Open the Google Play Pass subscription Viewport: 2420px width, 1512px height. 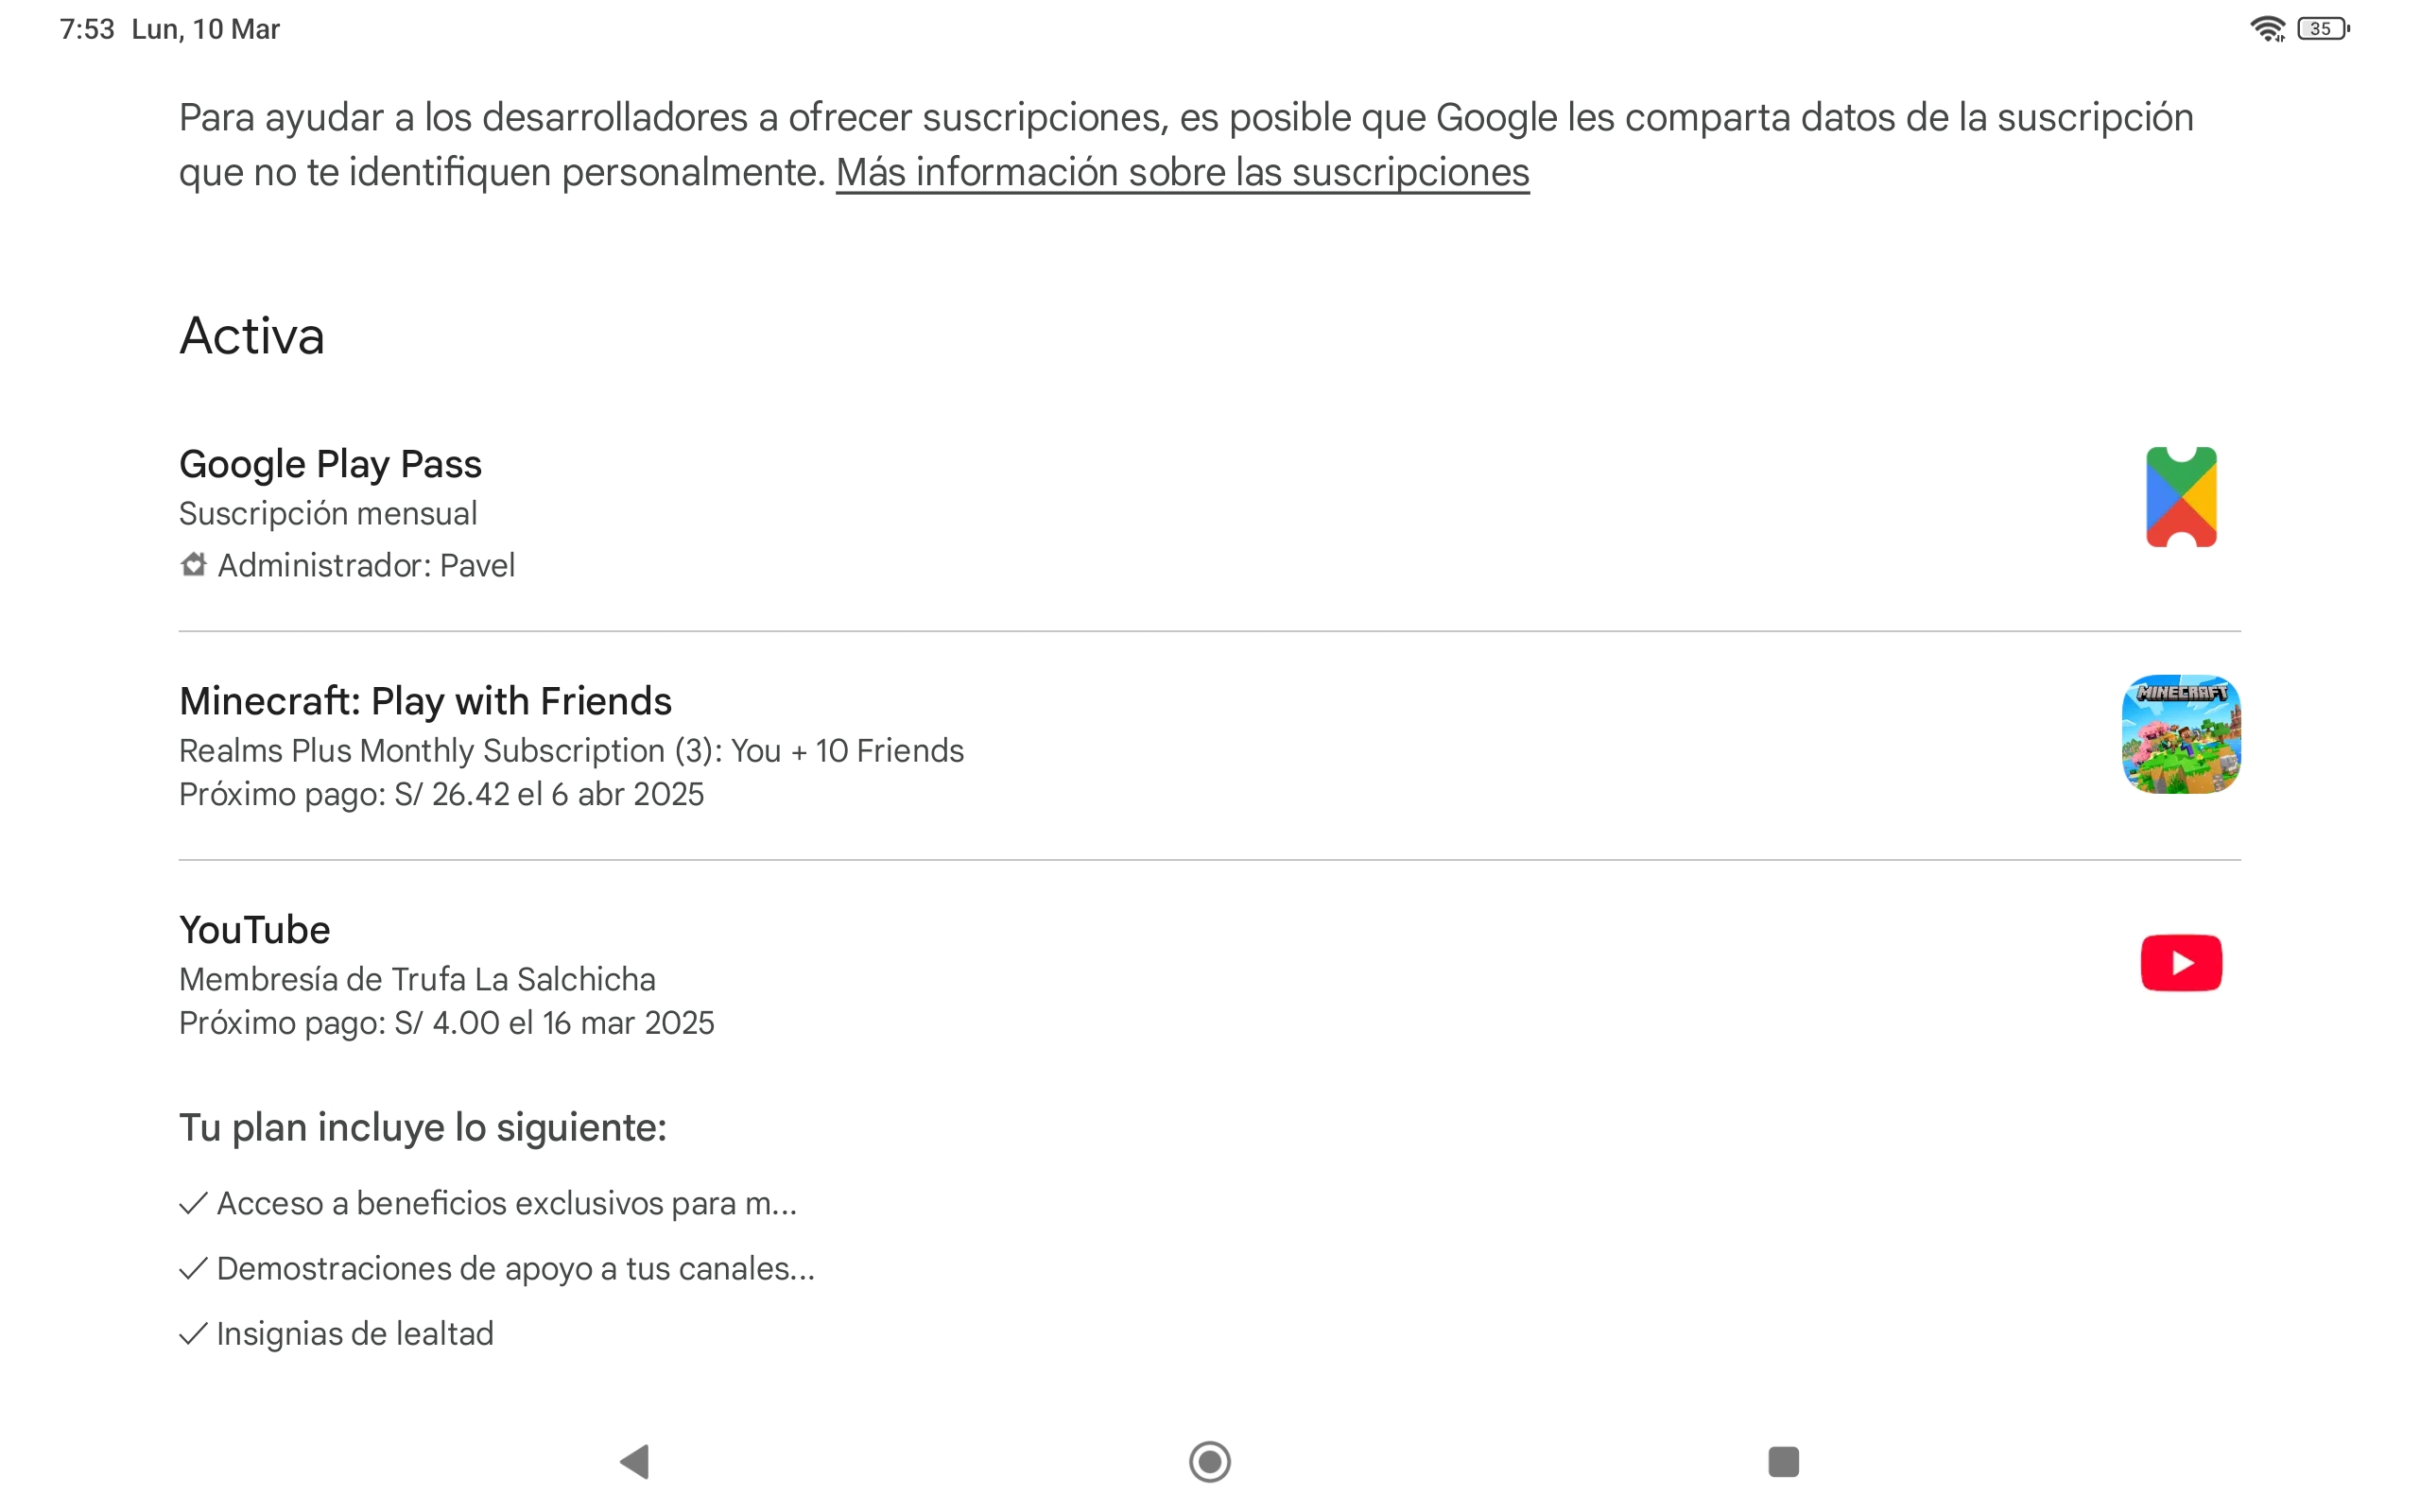click(x=330, y=465)
